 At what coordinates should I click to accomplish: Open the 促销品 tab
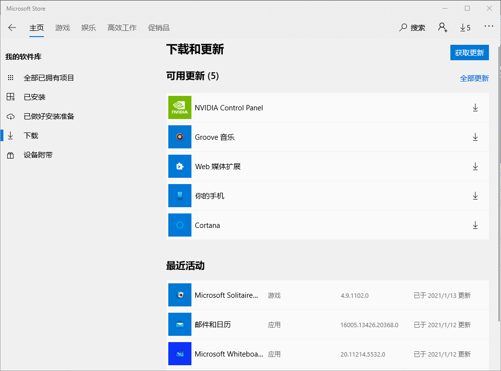pos(159,28)
